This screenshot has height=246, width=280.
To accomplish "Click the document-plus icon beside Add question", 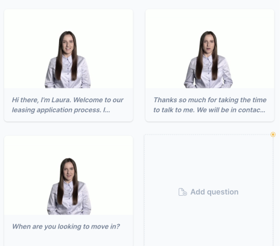I will [183, 192].
